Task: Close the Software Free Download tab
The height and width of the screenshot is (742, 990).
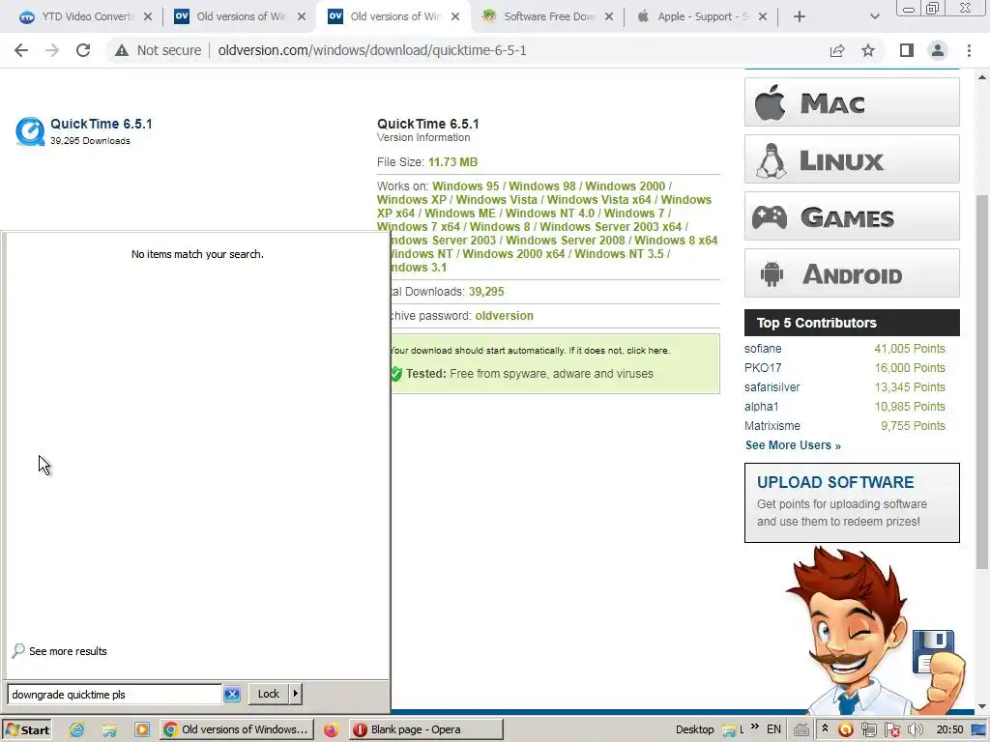Action: [609, 16]
